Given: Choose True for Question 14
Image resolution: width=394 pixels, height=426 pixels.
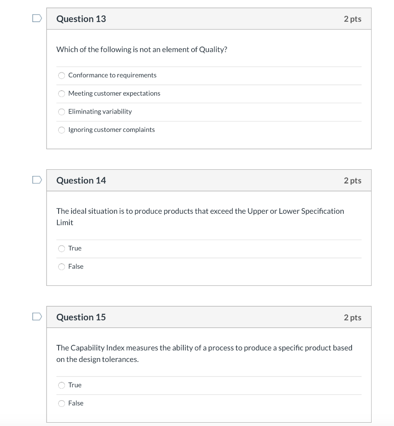Looking at the screenshot, I should click(x=61, y=248).
